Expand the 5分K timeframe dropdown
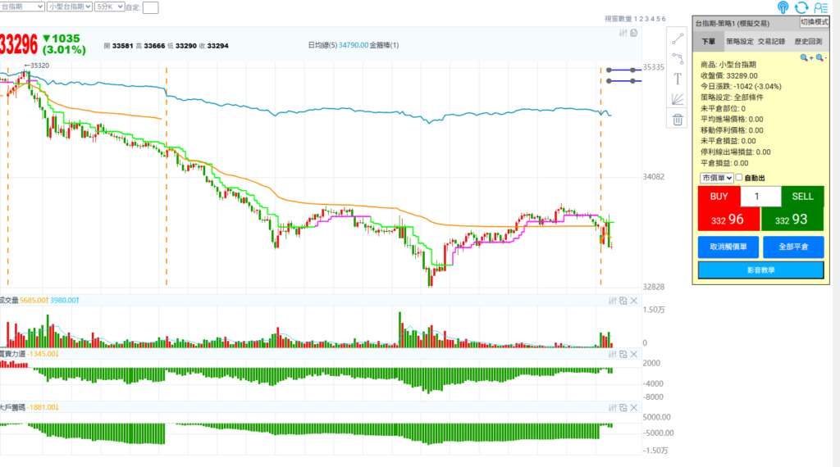840x467 pixels. tap(110, 7)
